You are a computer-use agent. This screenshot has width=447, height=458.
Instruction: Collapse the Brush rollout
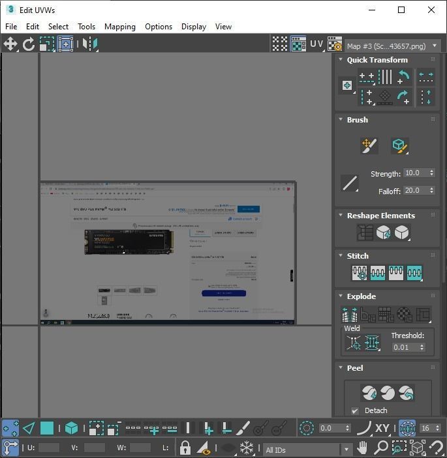click(x=341, y=119)
